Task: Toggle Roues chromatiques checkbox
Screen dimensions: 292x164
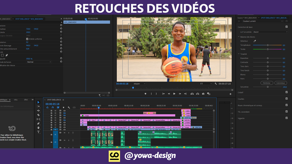Action: 286,105
